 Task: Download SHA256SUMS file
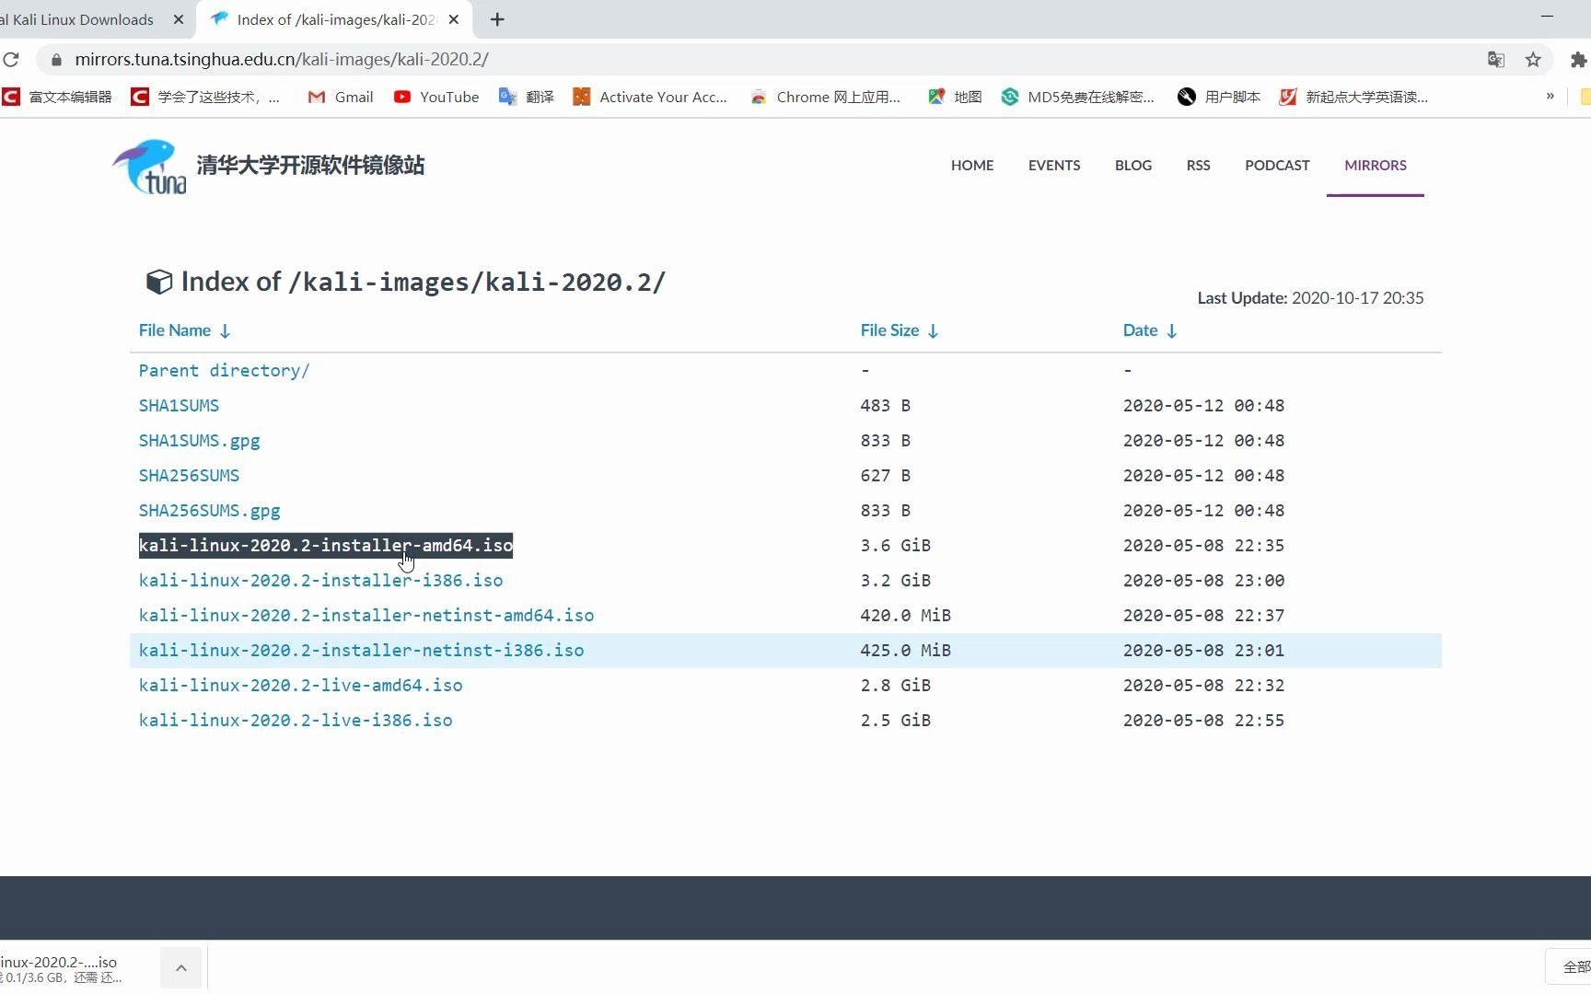(189, 476)
